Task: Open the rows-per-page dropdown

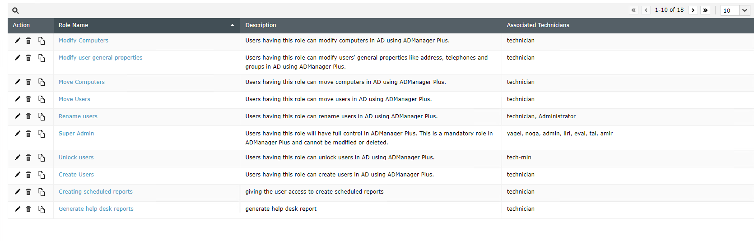Action: pos(745,10)
